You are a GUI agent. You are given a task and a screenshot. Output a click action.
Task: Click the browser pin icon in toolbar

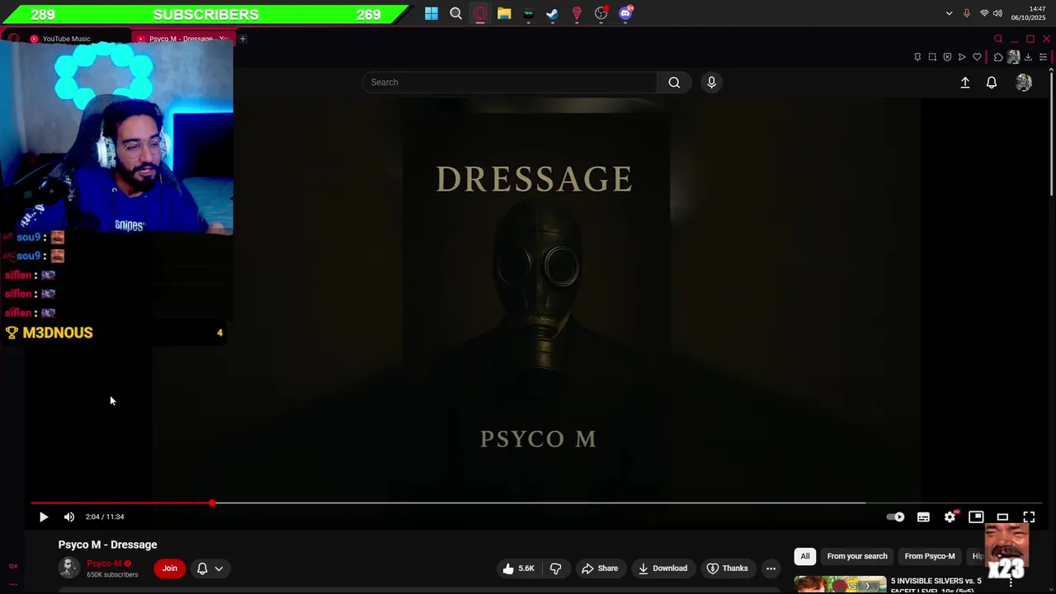[x=917, y=57]
